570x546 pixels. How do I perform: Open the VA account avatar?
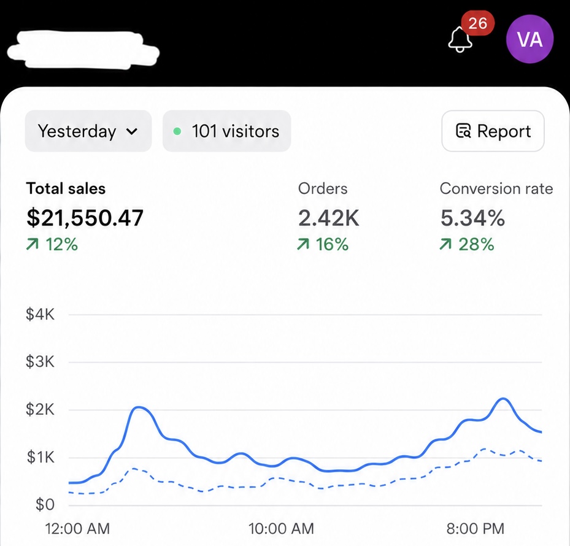point(530,39)
